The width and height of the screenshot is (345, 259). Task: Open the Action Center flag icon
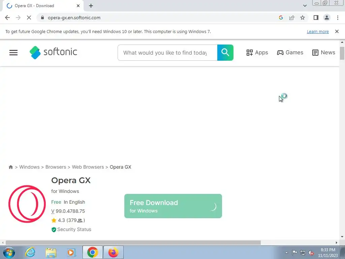tap(294, 253)
